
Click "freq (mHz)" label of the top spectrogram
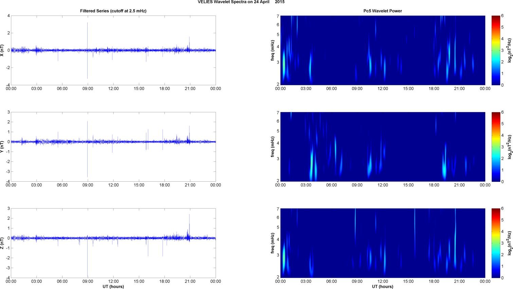(273, 50)
